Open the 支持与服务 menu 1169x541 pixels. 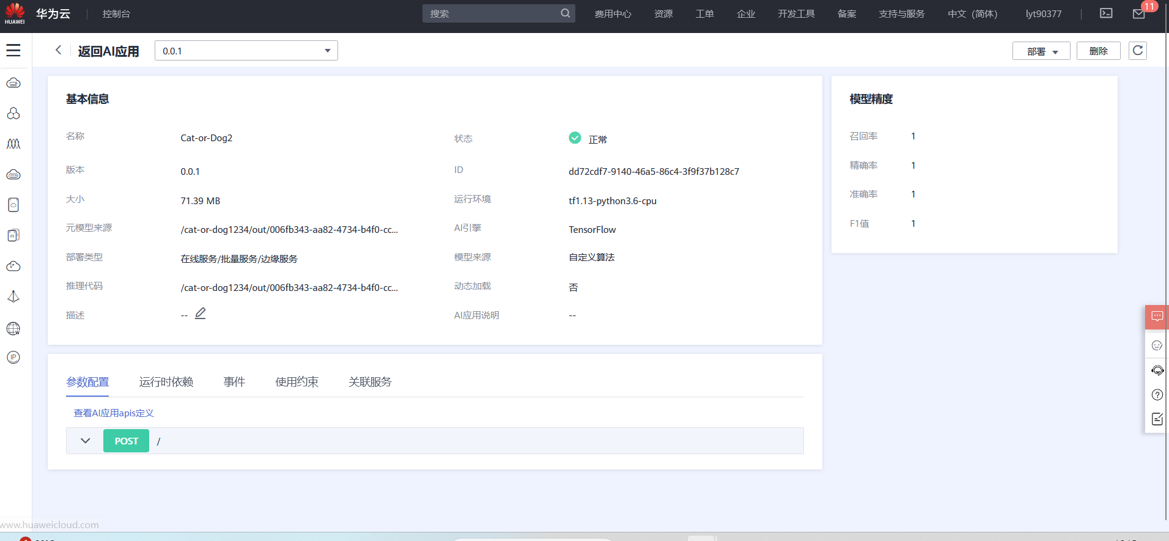click(x=902, y=13)
